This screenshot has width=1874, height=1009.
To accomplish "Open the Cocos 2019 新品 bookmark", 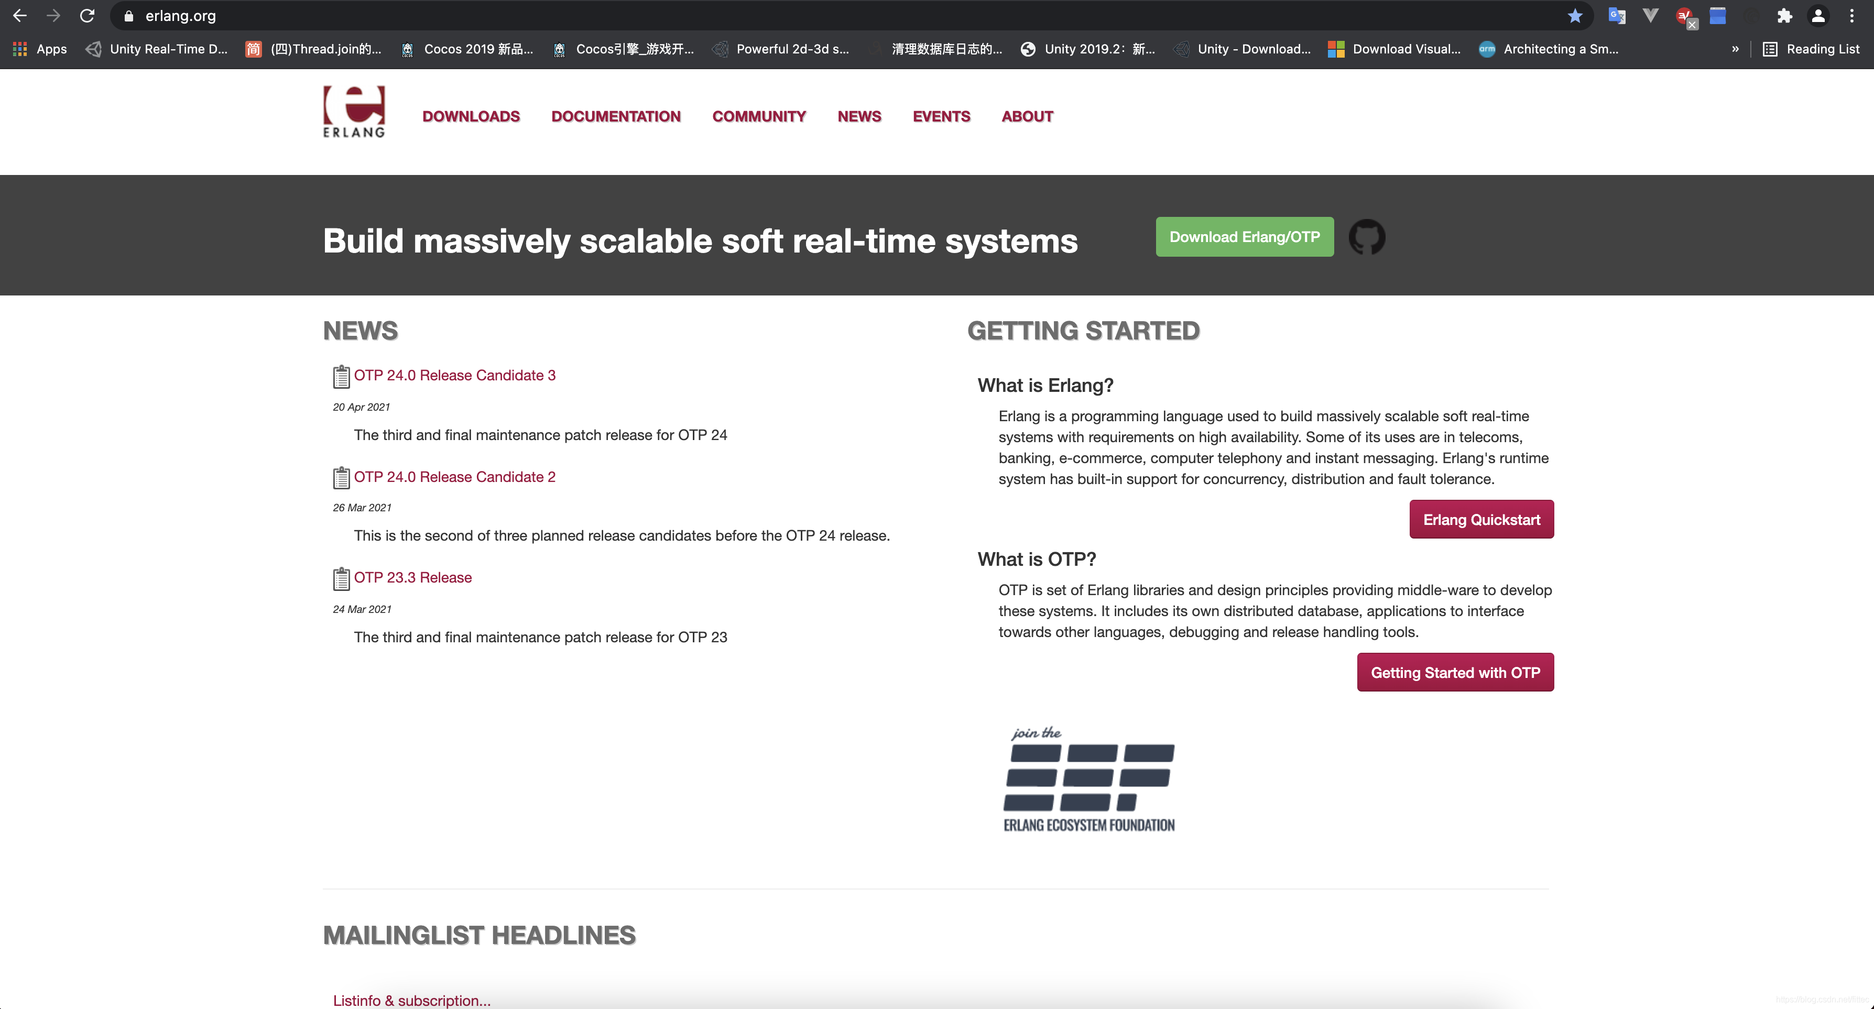I will tap(468, 49).
